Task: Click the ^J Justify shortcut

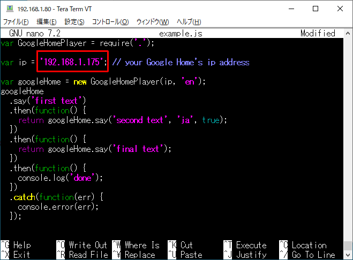Action: pyautogui.click(x=245, y=255)
